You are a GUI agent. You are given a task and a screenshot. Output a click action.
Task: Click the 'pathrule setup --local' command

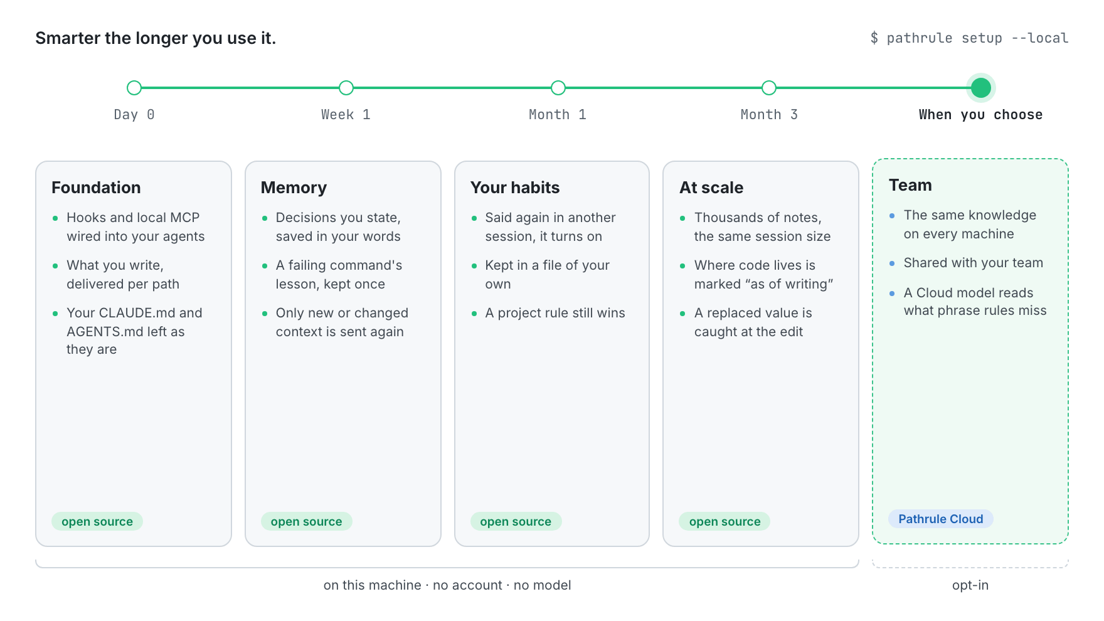pyautogui.click(x=969, y=38)
